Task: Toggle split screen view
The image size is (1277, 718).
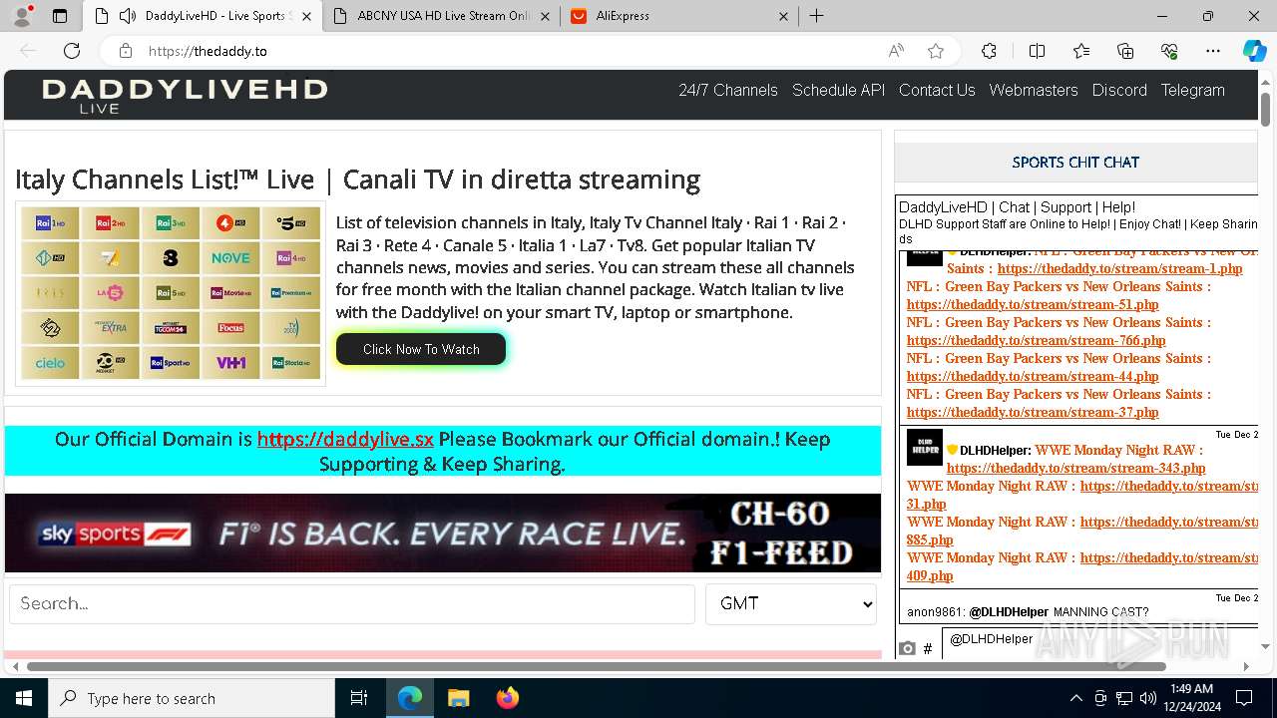Action: [1037, 51]
